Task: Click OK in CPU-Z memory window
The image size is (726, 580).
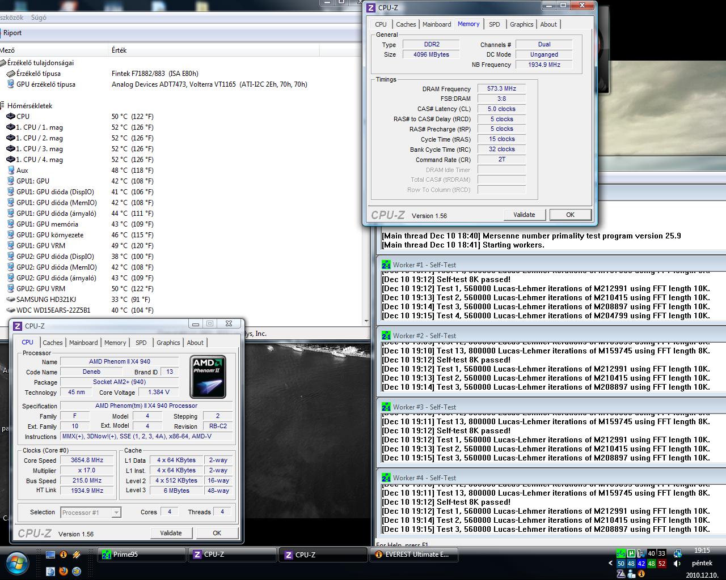Action: coord(570,215)
